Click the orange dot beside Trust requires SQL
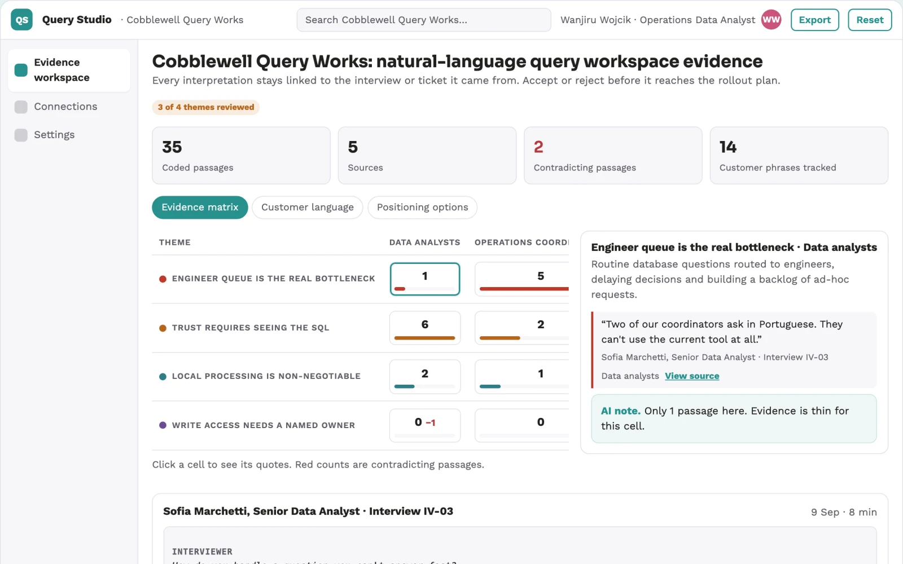Image resolution: width=903 pixels, height=564 pixels. (x=163, y=328)
